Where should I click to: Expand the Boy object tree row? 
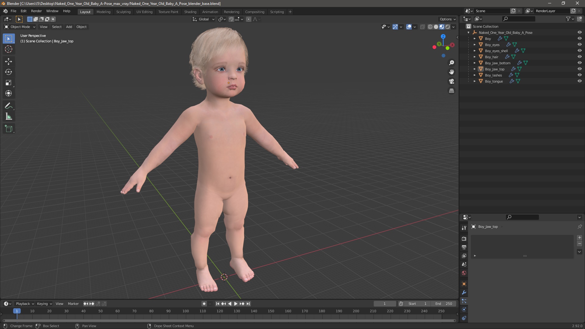(475, 39)
